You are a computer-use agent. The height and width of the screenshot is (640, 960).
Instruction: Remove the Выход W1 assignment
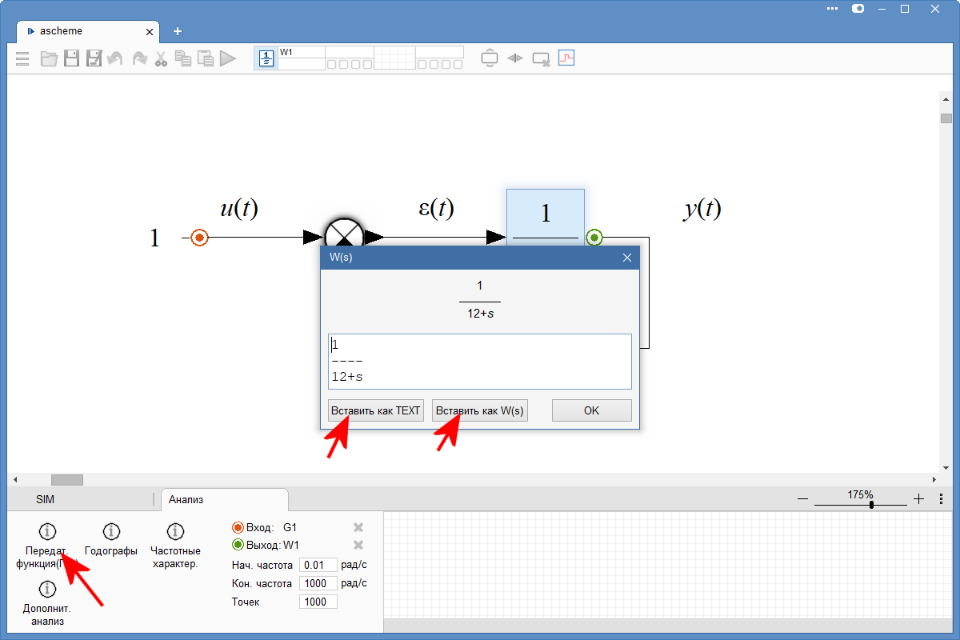[x=358, y=545]
